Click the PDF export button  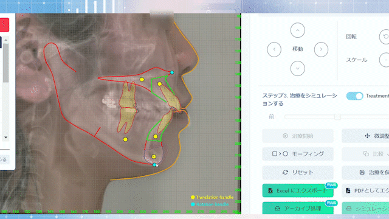pos(365,190)
